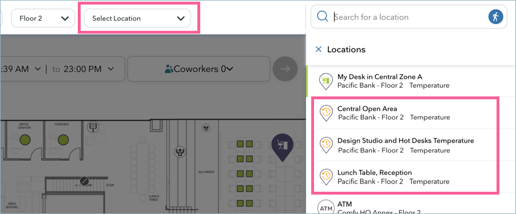This screenshot has width=516, height=214.
Task: Click the Locations panel heading
Action: pos(346,50)
